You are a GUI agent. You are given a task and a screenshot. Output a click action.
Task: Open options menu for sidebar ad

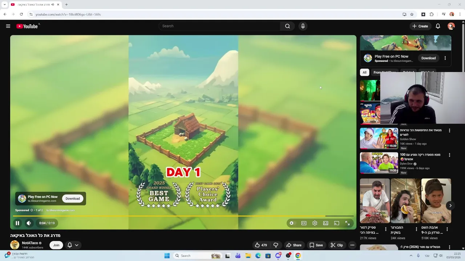coord(445,58)
